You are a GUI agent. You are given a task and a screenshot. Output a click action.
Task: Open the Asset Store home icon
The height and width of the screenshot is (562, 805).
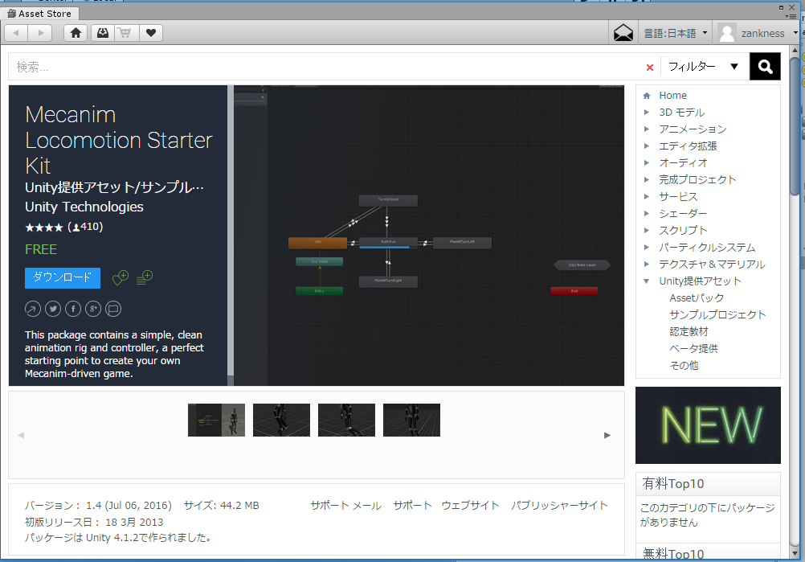pos(76,33)
